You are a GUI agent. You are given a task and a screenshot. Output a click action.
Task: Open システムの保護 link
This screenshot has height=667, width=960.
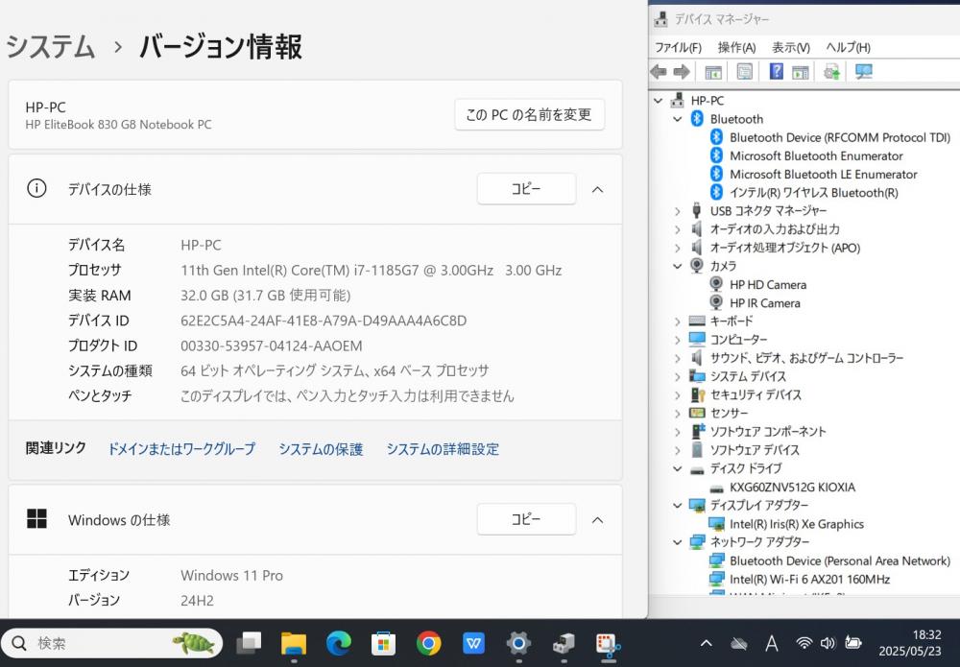point(321,449)
